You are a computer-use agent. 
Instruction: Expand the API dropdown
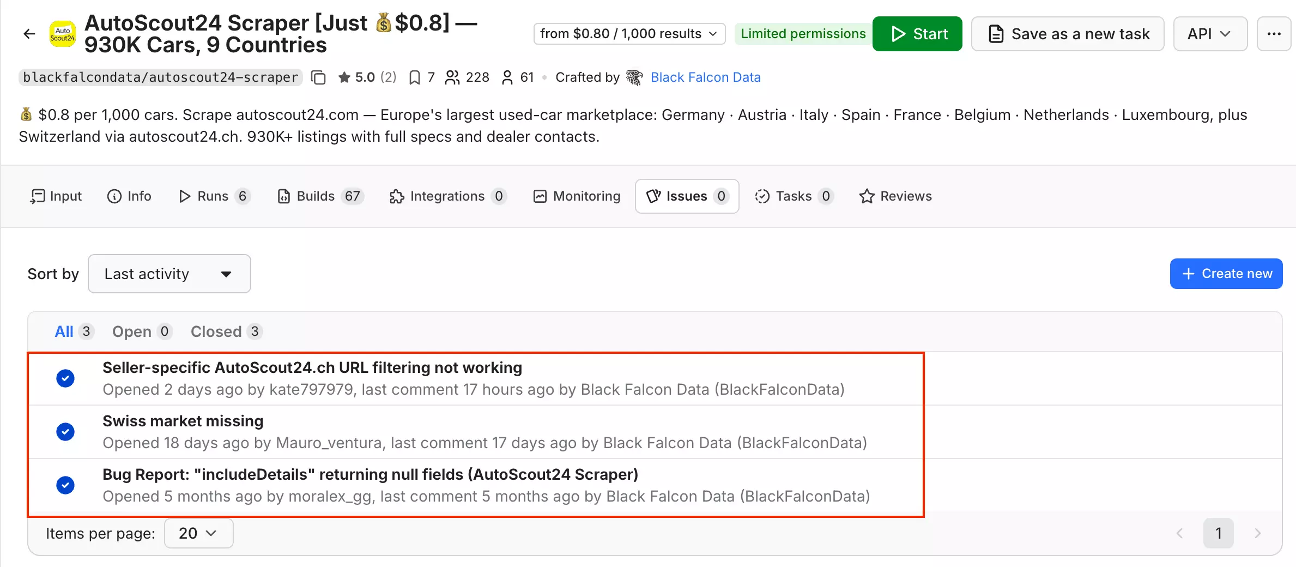[1210, 34]
